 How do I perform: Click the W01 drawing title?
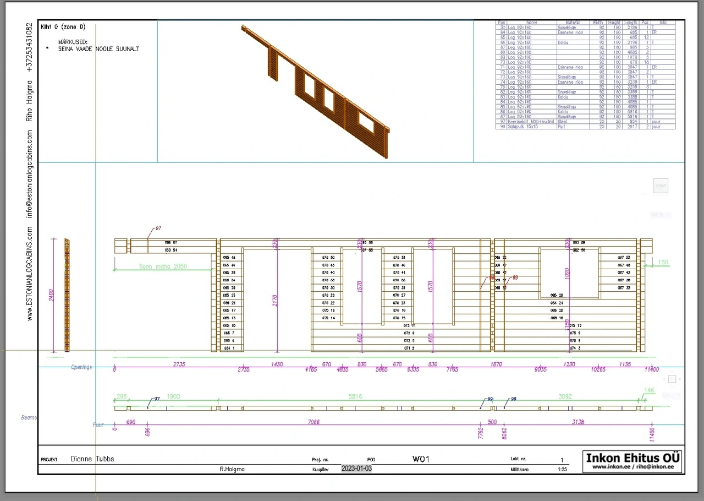[x=421, y=459]
